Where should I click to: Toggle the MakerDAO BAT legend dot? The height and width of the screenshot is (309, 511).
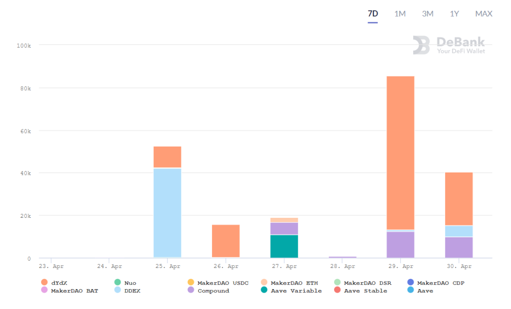[x=44, y=290]
